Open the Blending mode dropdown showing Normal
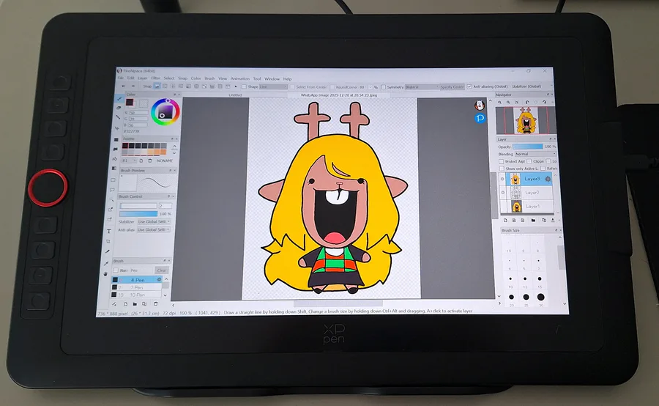Viewport: 659px width, 406px height. click(x=535, y=154)
